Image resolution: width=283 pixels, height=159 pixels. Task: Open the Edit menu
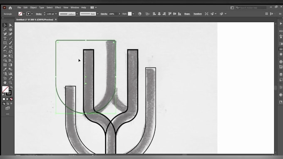25,7
